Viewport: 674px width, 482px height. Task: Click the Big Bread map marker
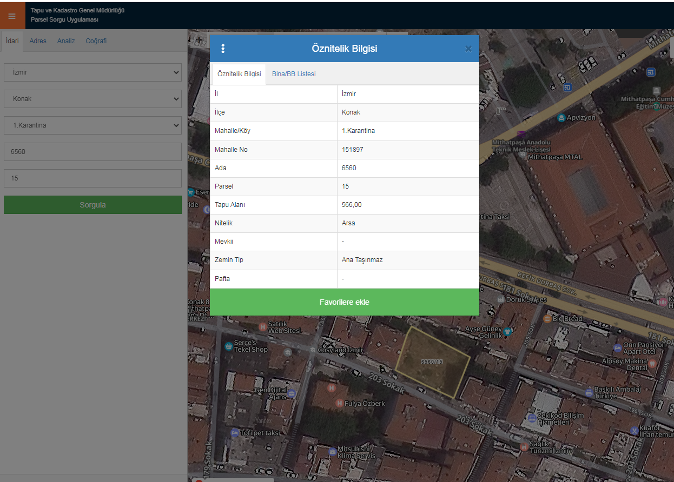(x=547, y=319)
